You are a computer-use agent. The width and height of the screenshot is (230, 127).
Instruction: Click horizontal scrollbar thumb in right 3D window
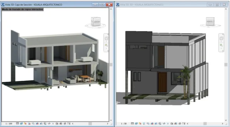pyautogui.click(x=205, y=123)
